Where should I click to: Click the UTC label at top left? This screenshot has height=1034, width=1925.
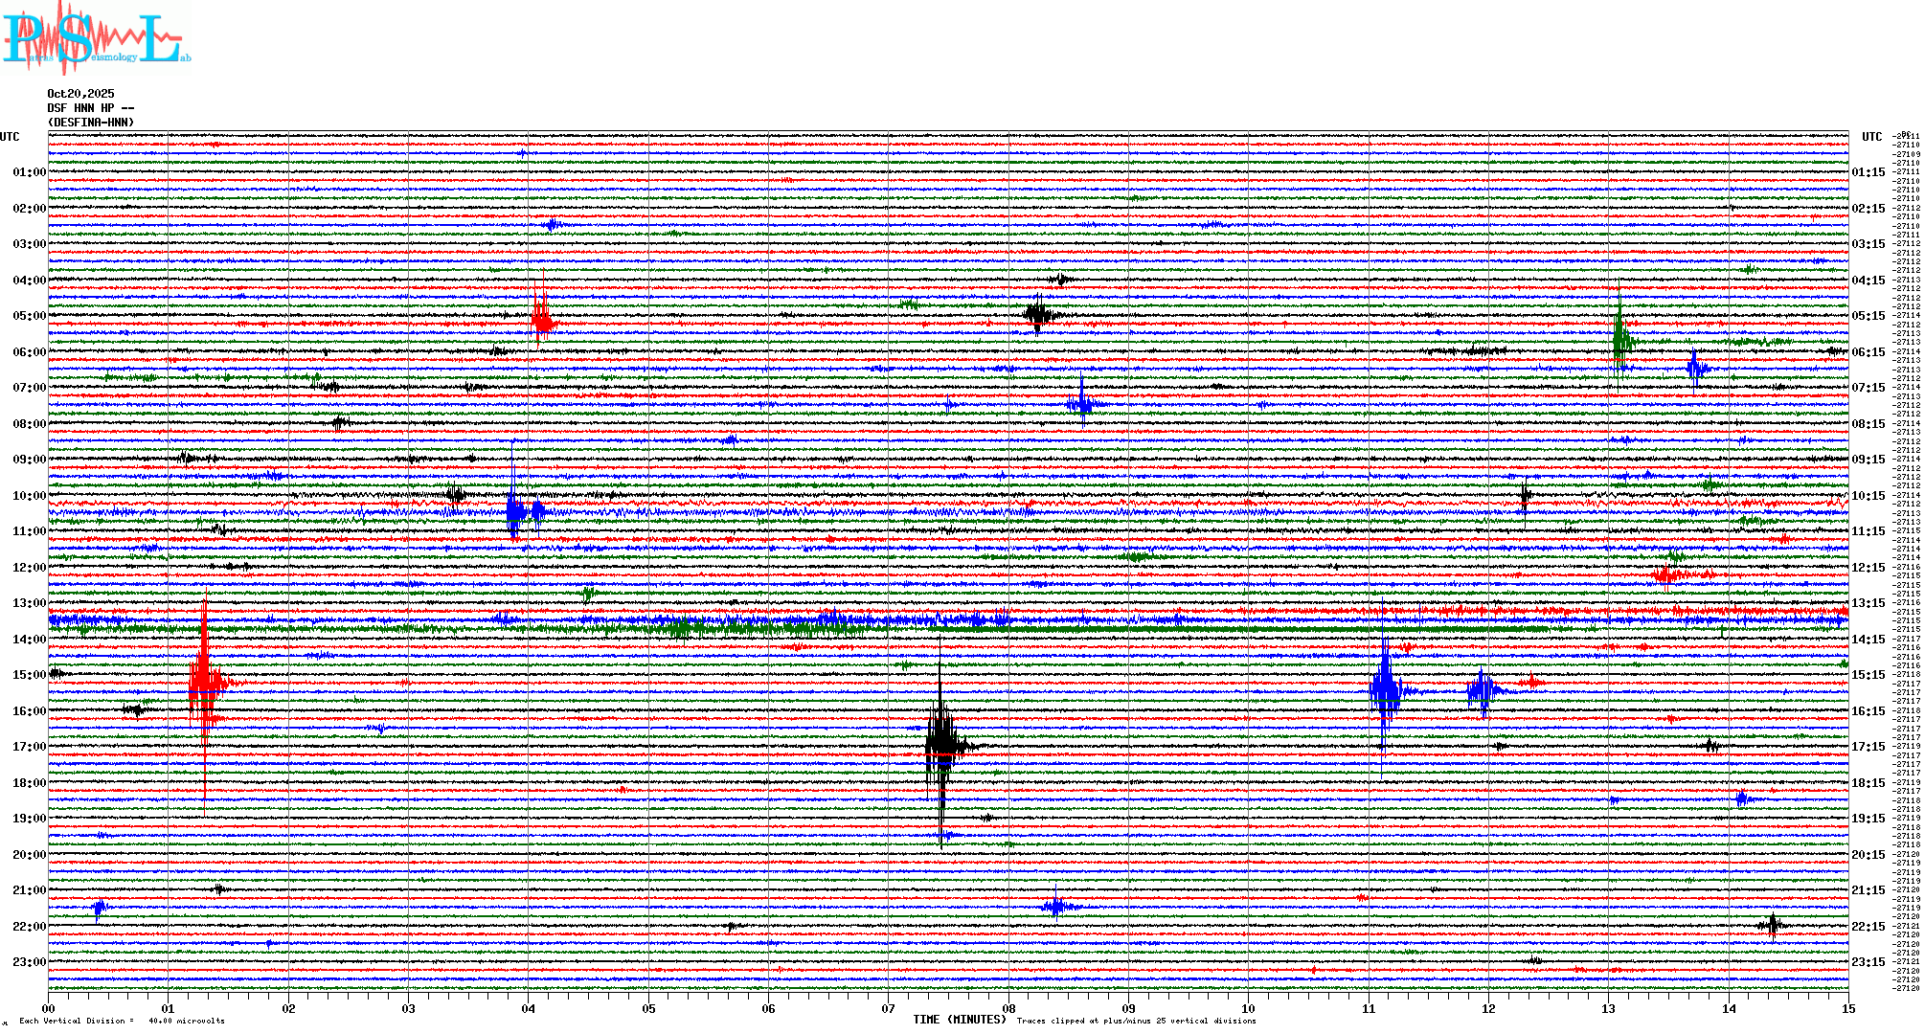point(10,137)
